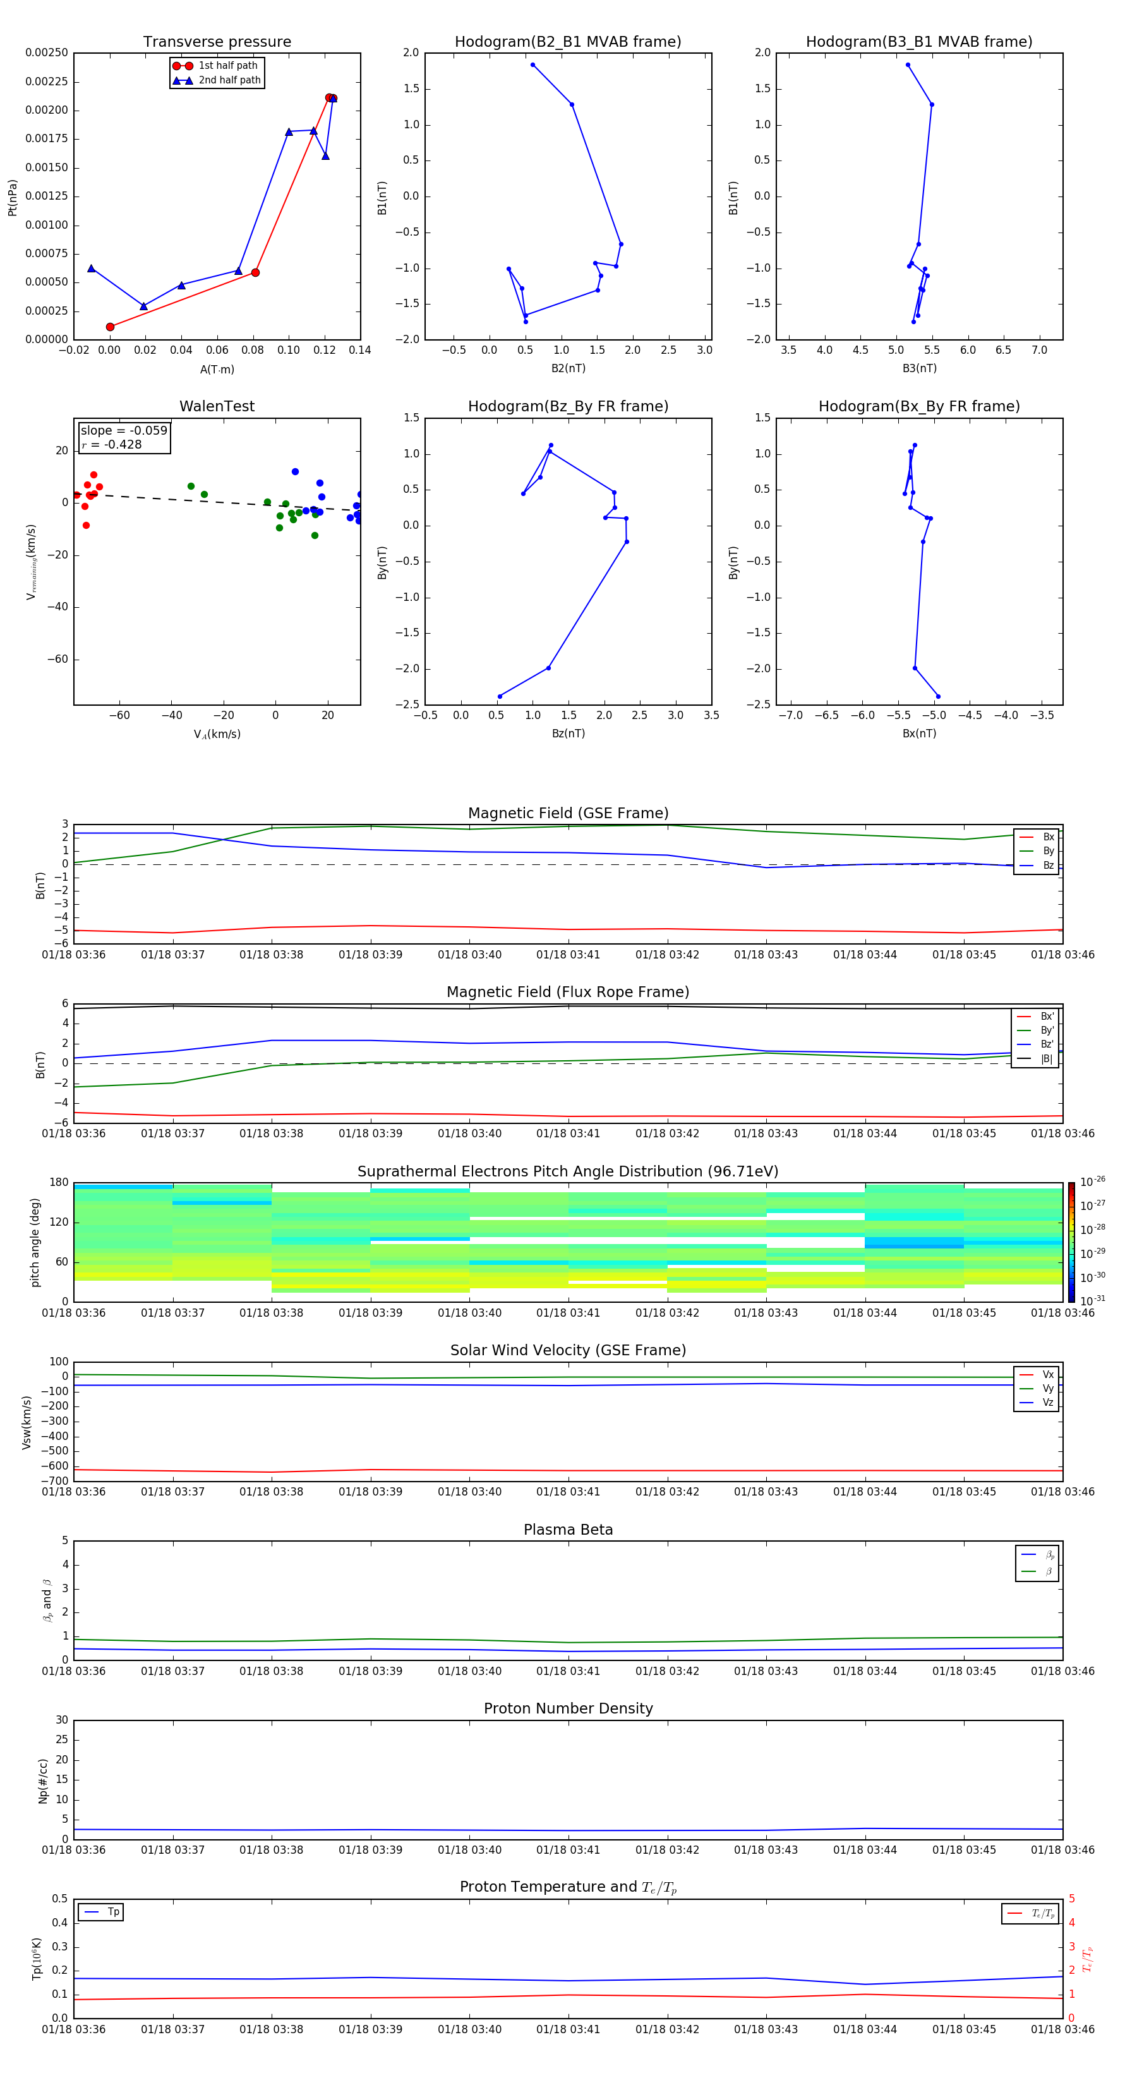Click the 'pitch angle (deg)' y-axis label
The width and height of the screenshot is (1137, 2085).
coord(35,1242)
